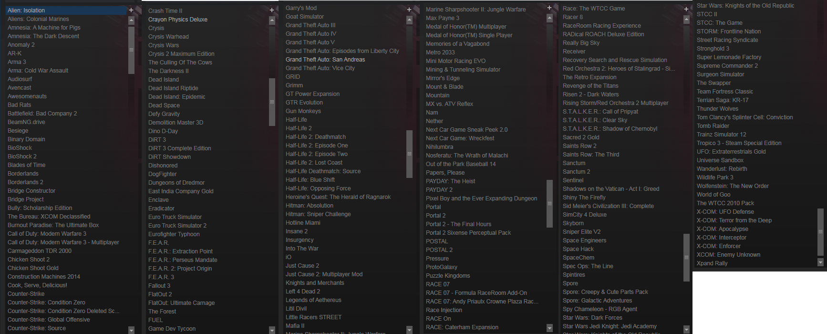Click scrollbar thumb beside X-COM: Apocalypse
827x334 pixels.
pyautogui.click(x=820, y=231)
